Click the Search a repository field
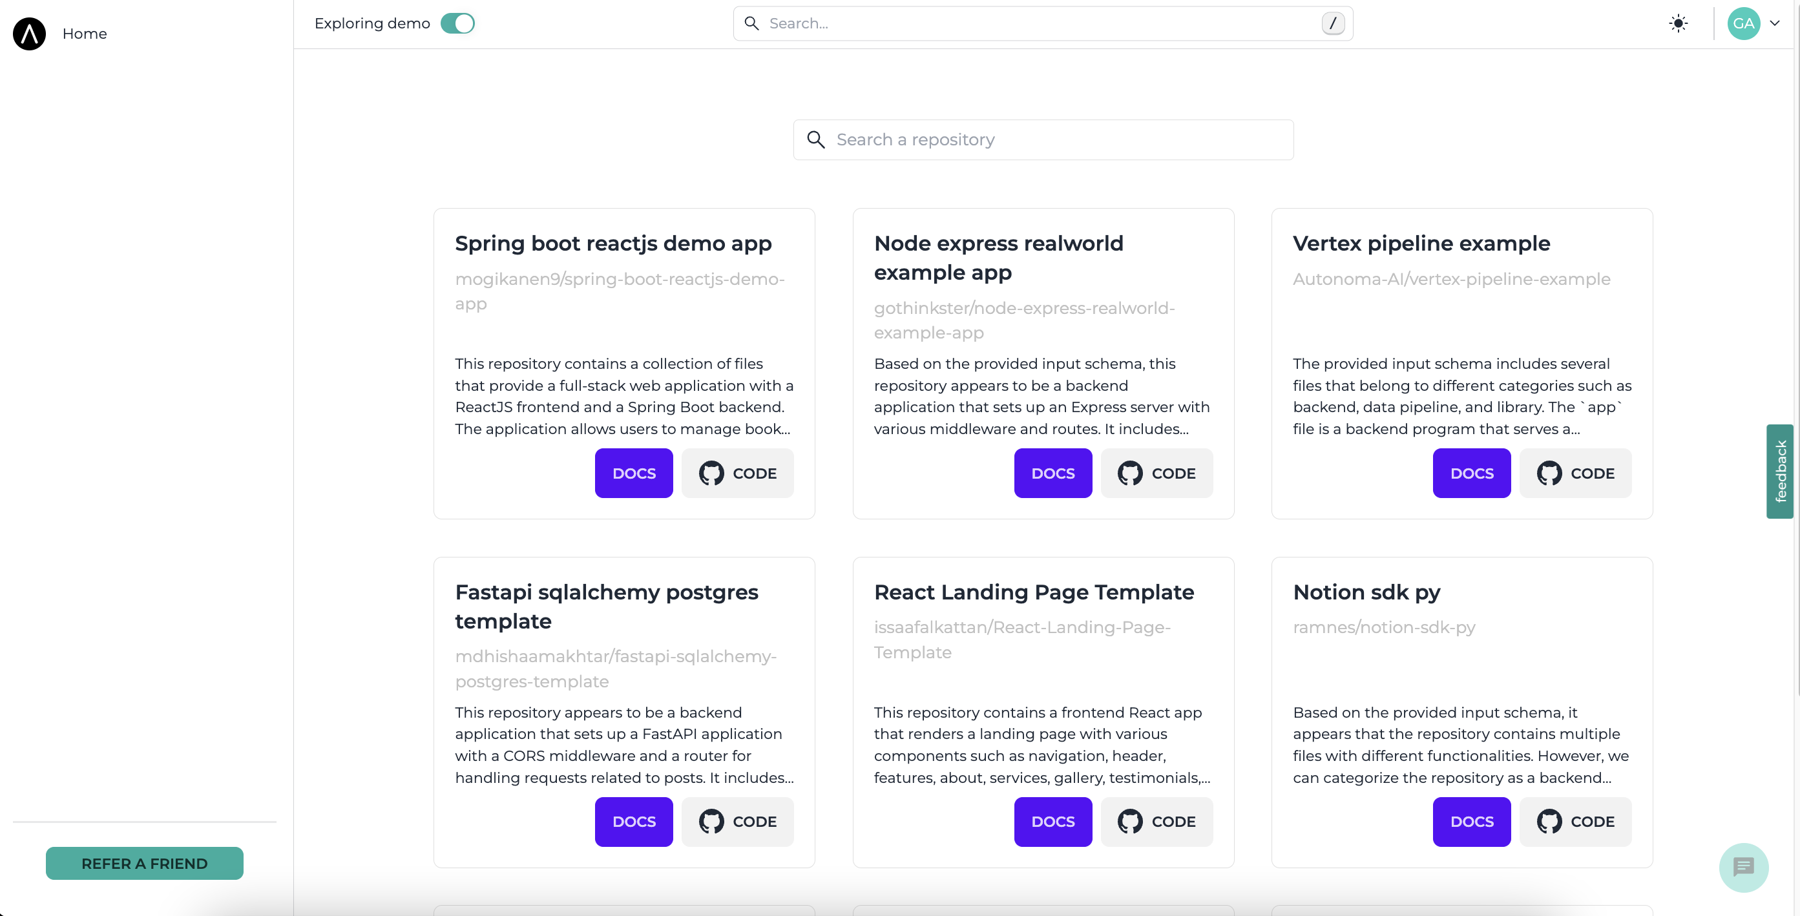 tap(1055, 140)
